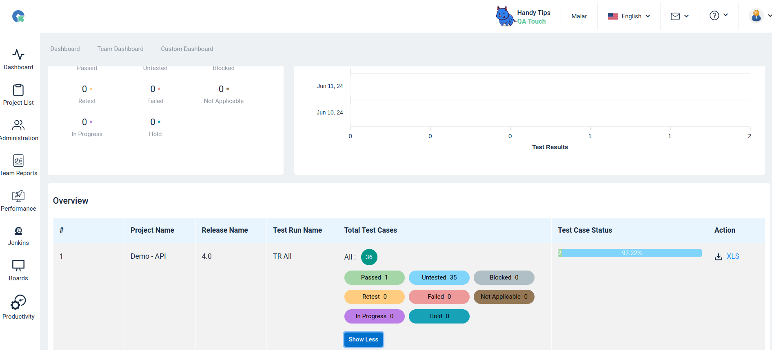The width and height of the screenshot is (772, 350).
Task: Click the XLS export link
Action: tap(733, 256)
